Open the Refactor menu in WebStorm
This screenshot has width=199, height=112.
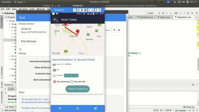coord(41,9)
